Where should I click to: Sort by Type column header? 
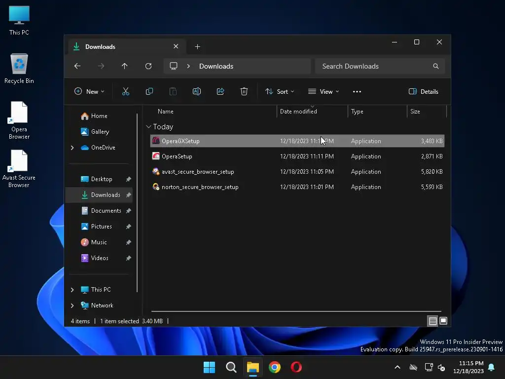(377, 112)
